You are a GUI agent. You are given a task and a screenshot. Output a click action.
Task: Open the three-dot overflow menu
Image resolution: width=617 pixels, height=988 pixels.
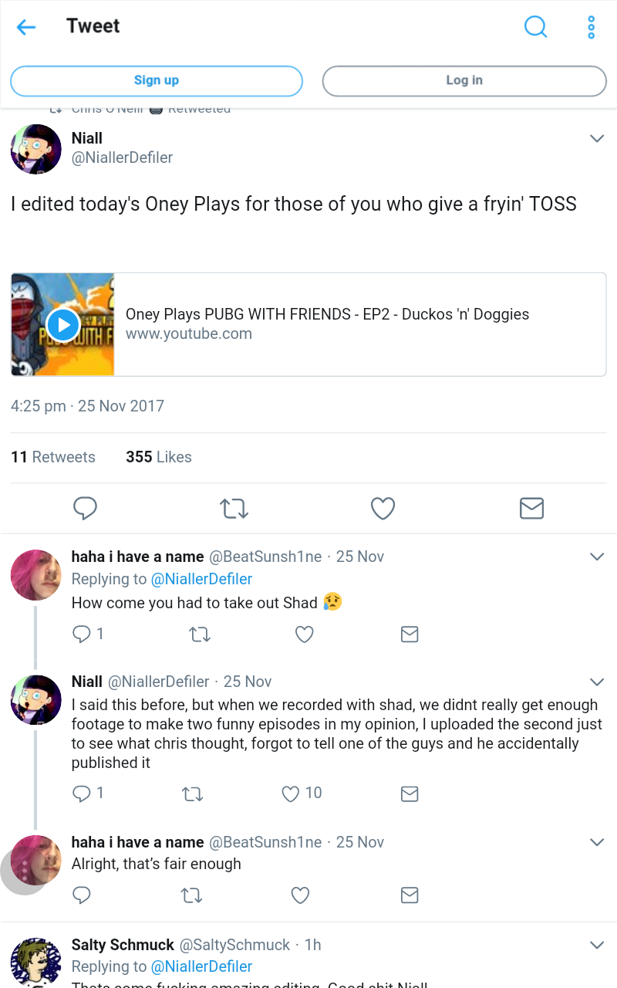click(591, 27)
